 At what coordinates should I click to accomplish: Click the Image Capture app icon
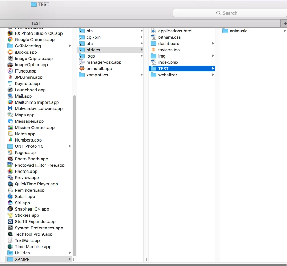tap(10, 59)
